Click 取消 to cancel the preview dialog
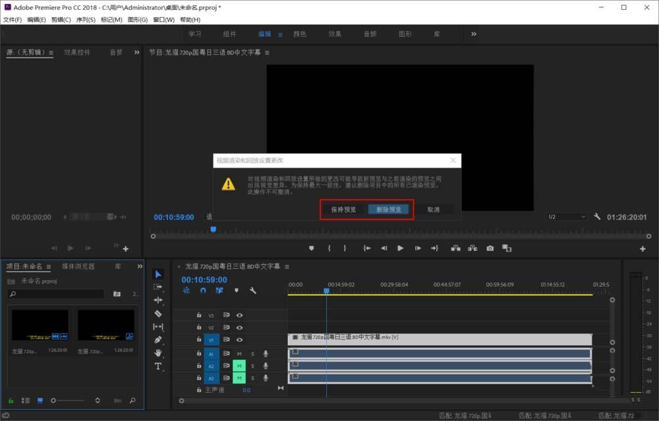Viewport: 659px width, 421px height. (435, 209)
